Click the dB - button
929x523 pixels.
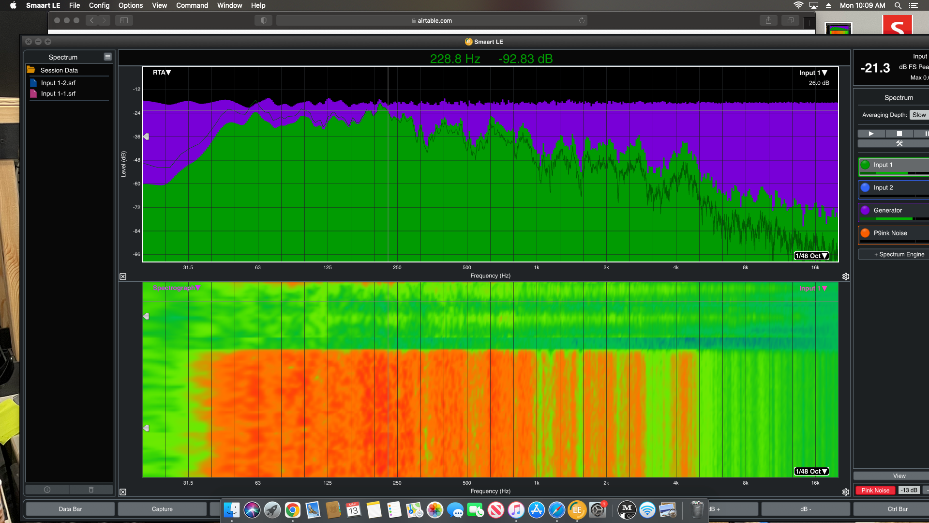[806, 509]
